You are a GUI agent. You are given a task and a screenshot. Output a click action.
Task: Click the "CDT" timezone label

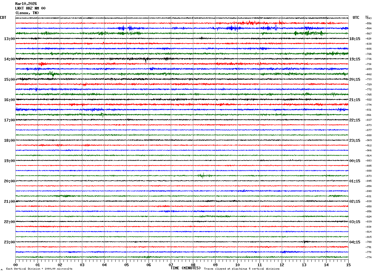(3, 18)
